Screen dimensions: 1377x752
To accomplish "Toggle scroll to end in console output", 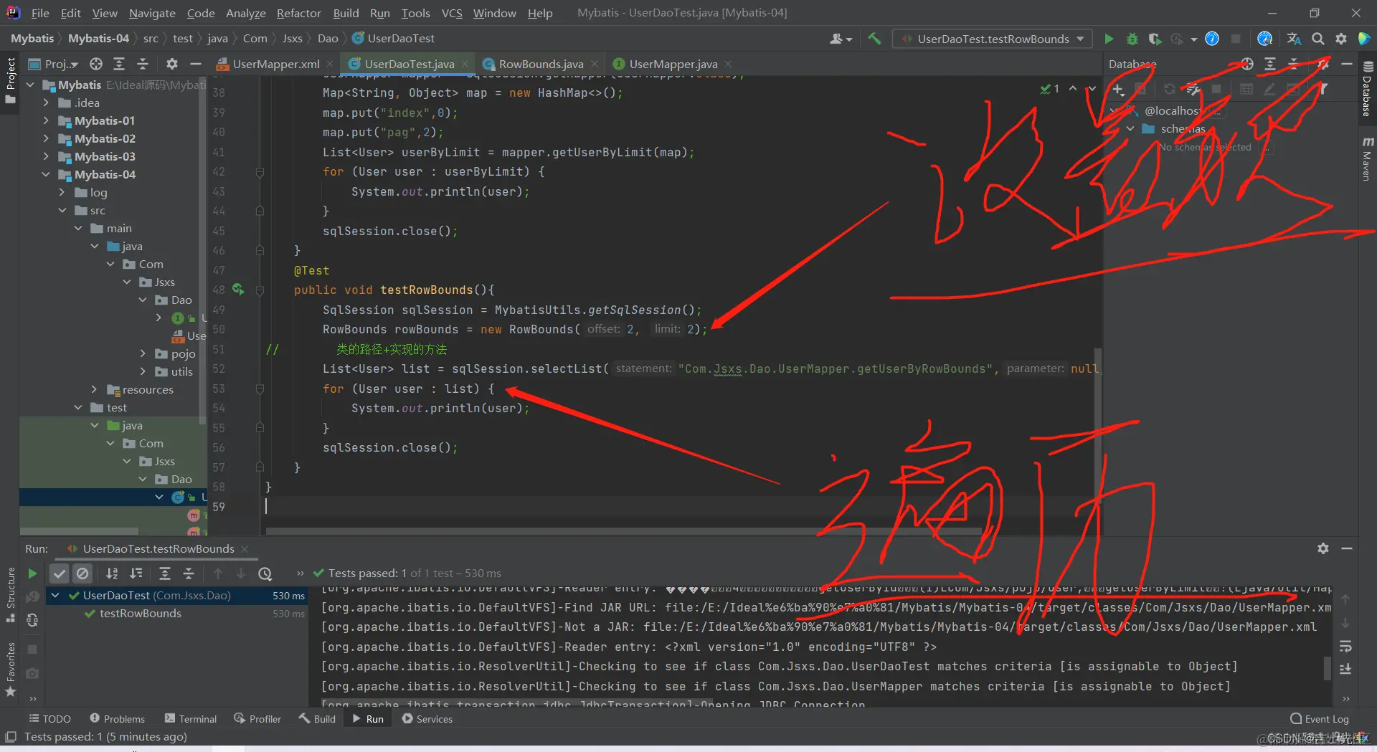I will click(1345, 670).
